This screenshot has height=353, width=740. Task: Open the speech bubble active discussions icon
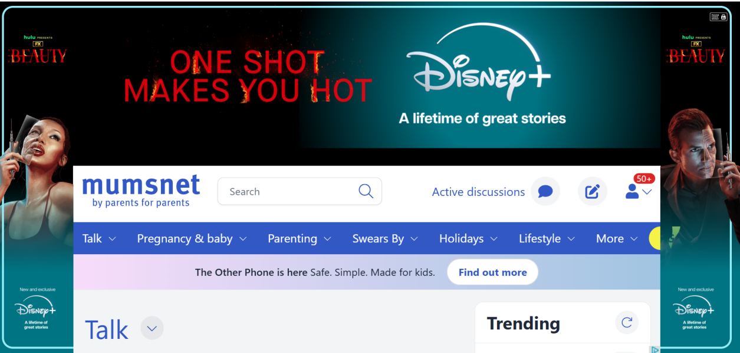(545, 191)
